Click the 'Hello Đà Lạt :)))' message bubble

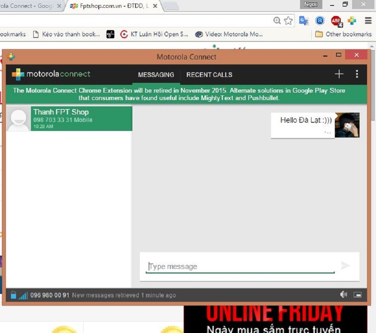click(303, 125)
